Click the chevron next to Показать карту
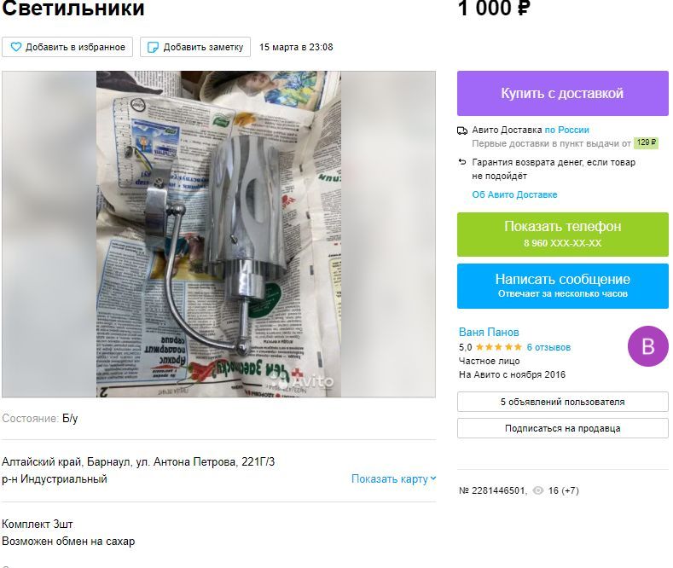Image resolution: width=673 pixels, height=568 pixels. coord(433,478)
